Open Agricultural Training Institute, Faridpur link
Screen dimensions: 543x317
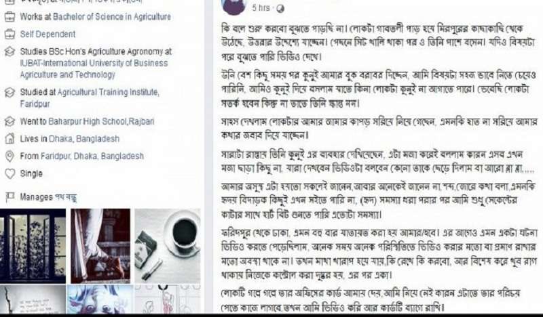click(x=90, y=98)
